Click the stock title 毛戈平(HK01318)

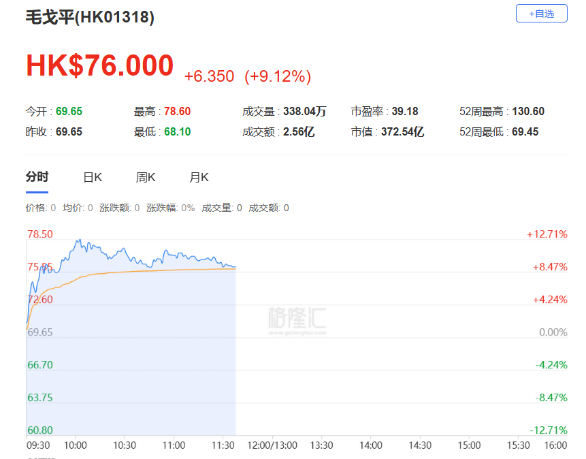pos(90,18)
